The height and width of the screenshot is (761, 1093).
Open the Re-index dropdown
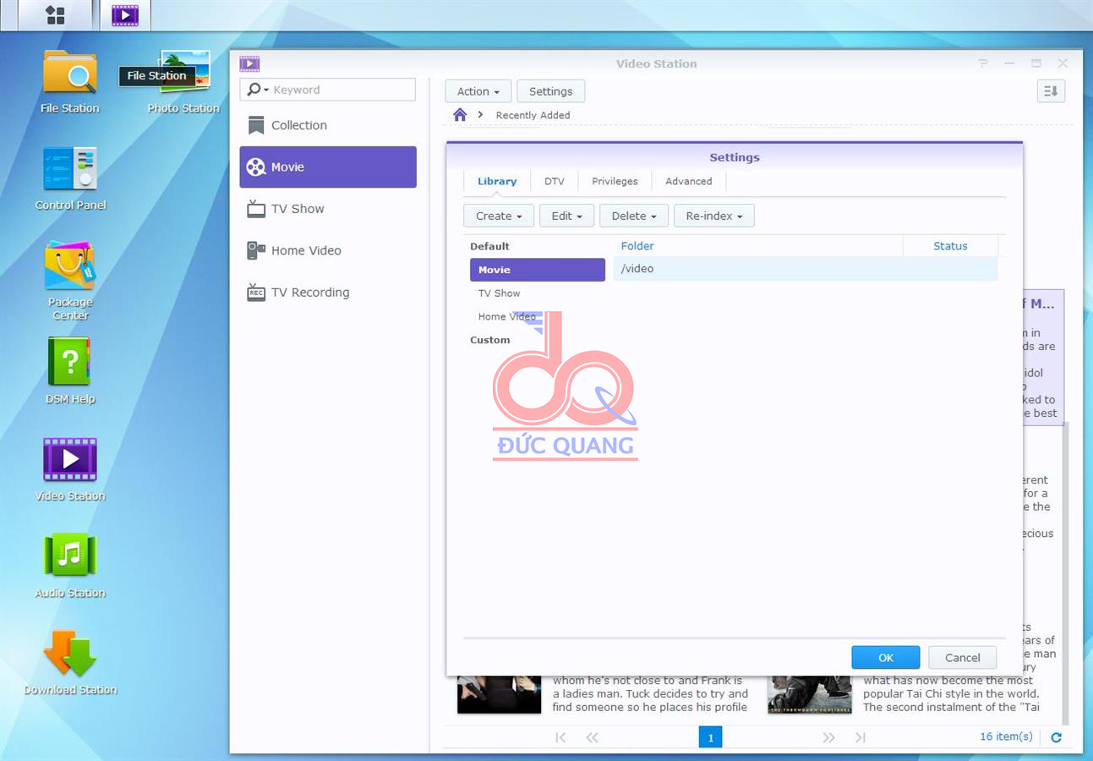713,216
